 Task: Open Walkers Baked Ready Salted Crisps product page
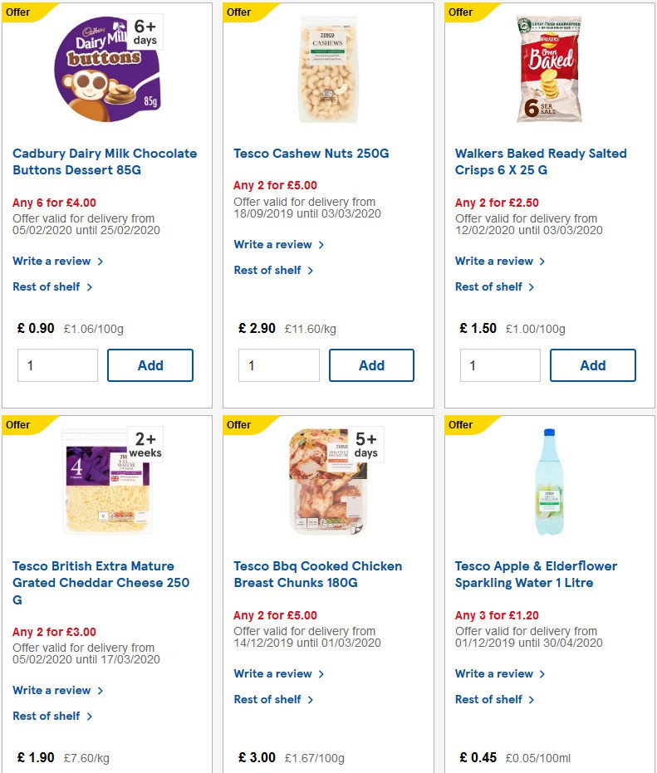[x=540, y=161]
